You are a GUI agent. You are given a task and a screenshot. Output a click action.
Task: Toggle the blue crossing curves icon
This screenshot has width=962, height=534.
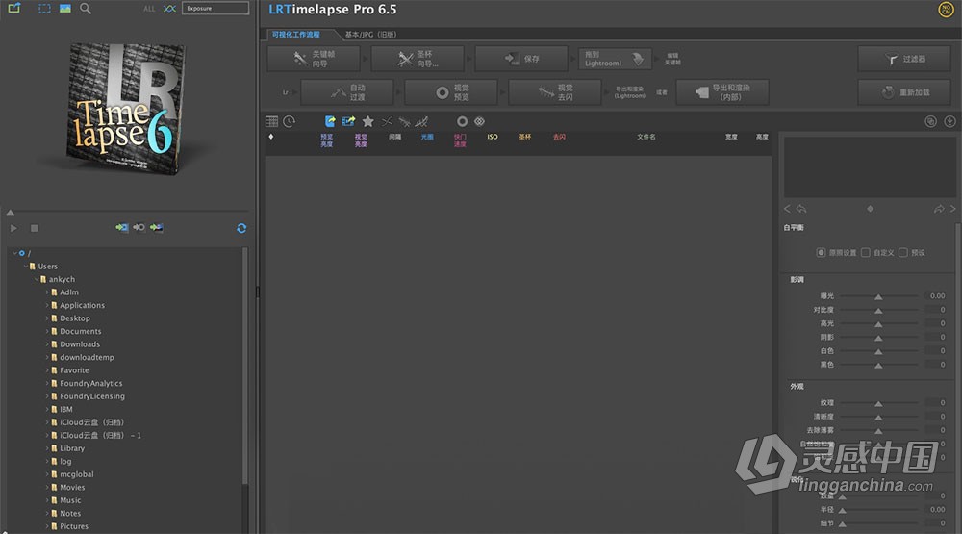[170, 9]
